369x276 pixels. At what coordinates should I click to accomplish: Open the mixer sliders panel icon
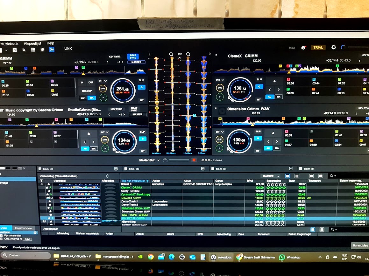tap(42, 50)
